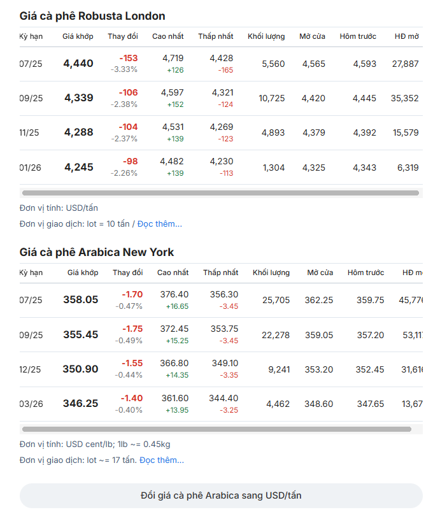Click Robusta volume value 10,725

coord(272,98)
